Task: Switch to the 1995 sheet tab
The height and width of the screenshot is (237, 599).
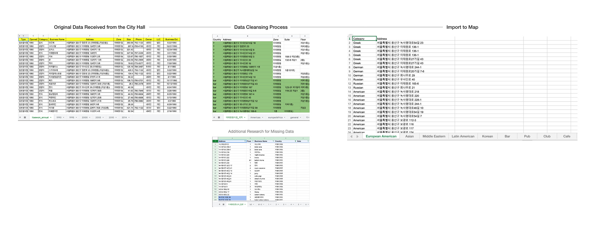Action: [73, 117]
